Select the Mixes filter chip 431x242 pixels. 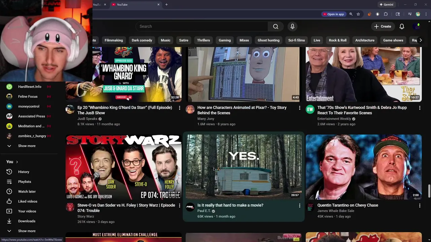pyautogui.click(x=244, y=40)
